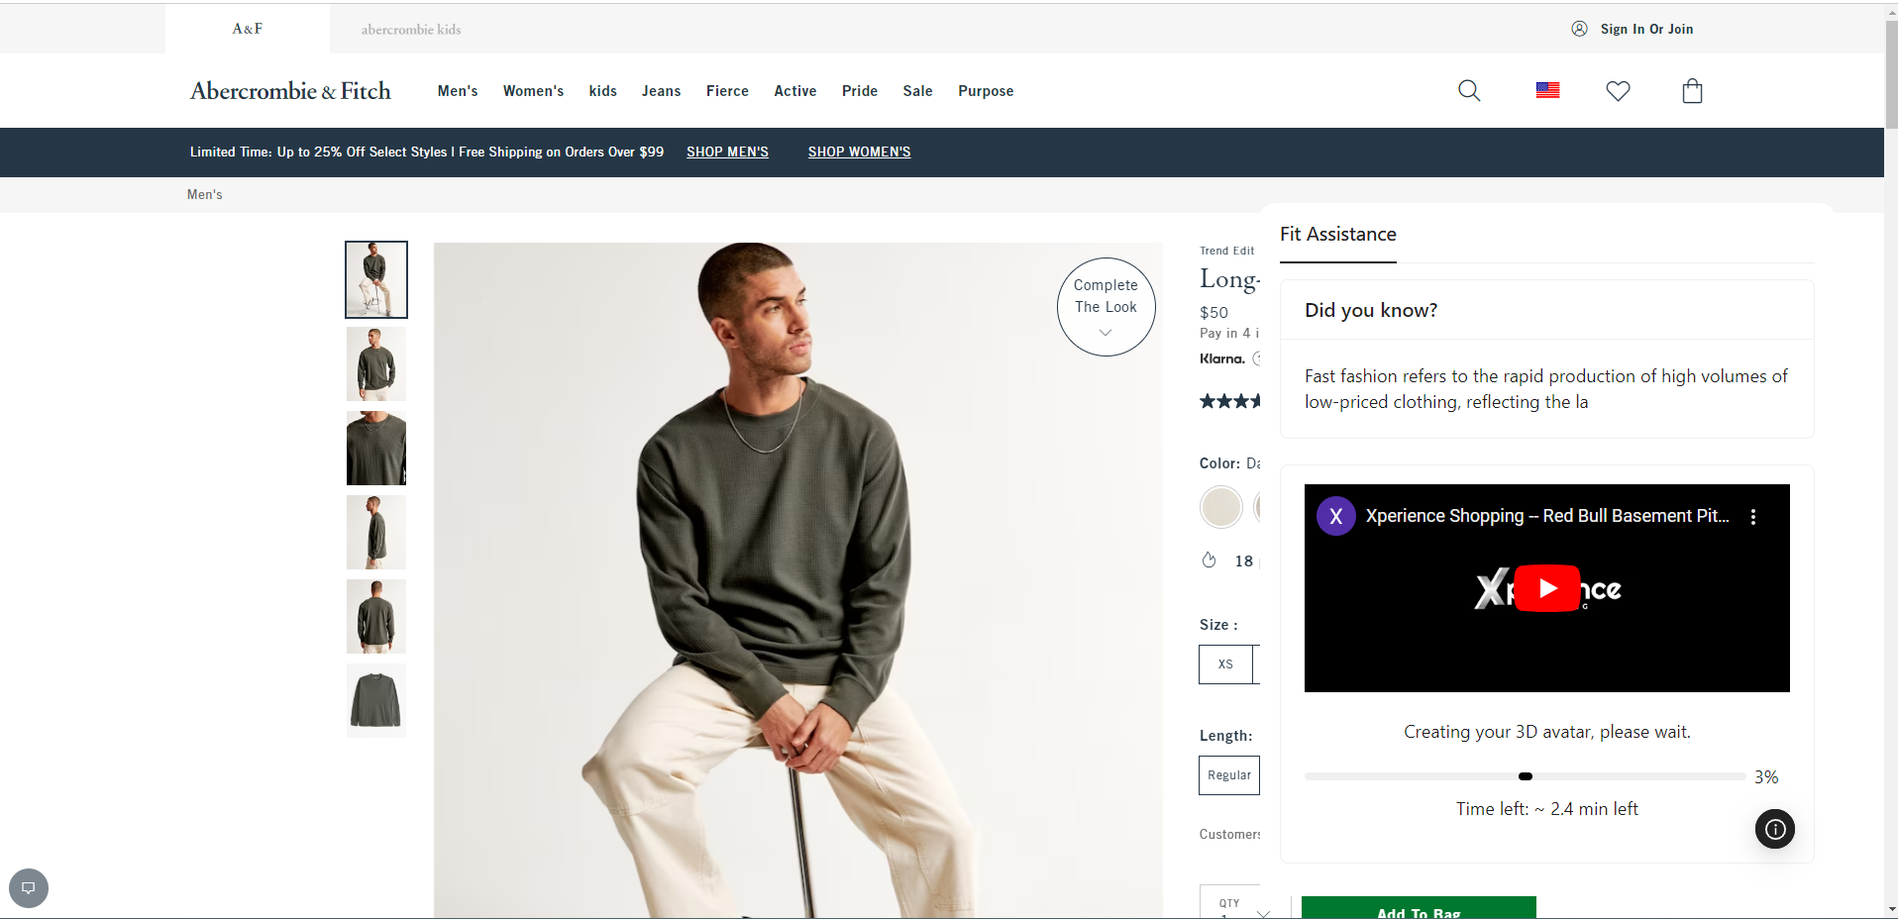Select the cream color swatch
The width and height of the screenshot is (1898, 919).
pyautogui.click(x=1220, y=507)
